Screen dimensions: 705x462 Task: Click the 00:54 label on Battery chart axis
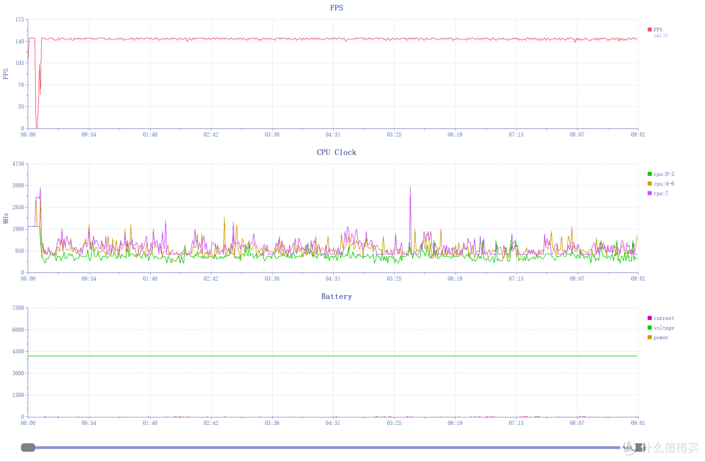pos(89,423)
